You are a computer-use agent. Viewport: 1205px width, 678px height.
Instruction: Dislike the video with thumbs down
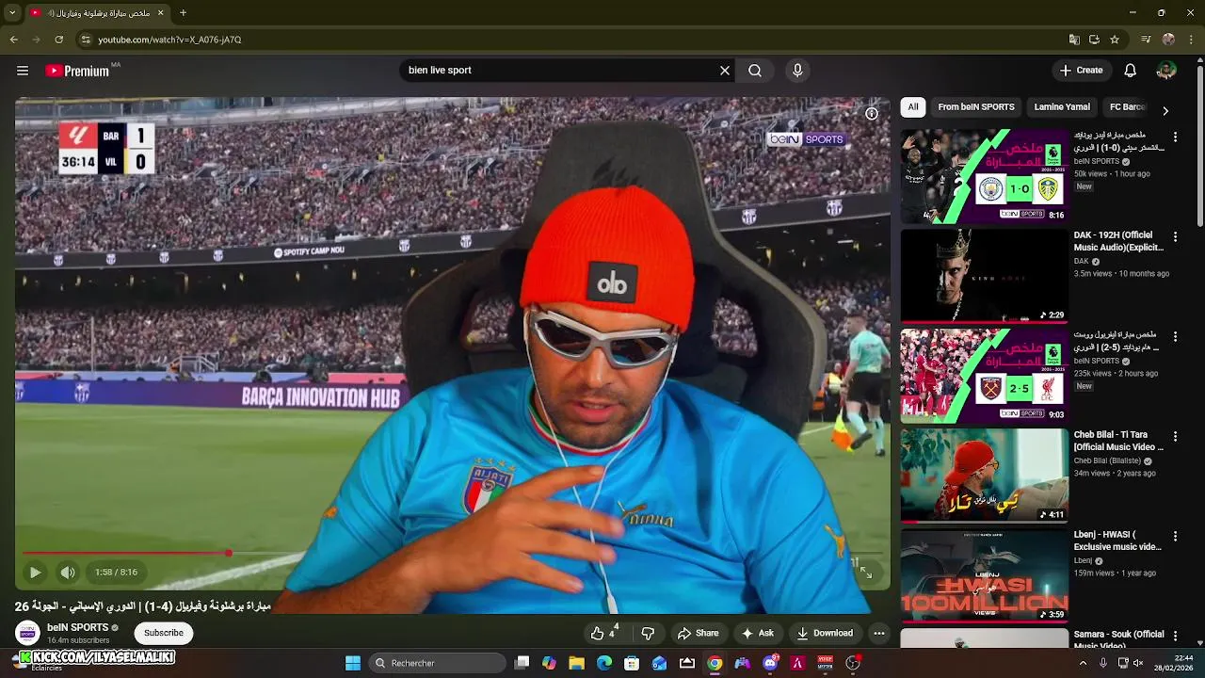pos(648,633)
